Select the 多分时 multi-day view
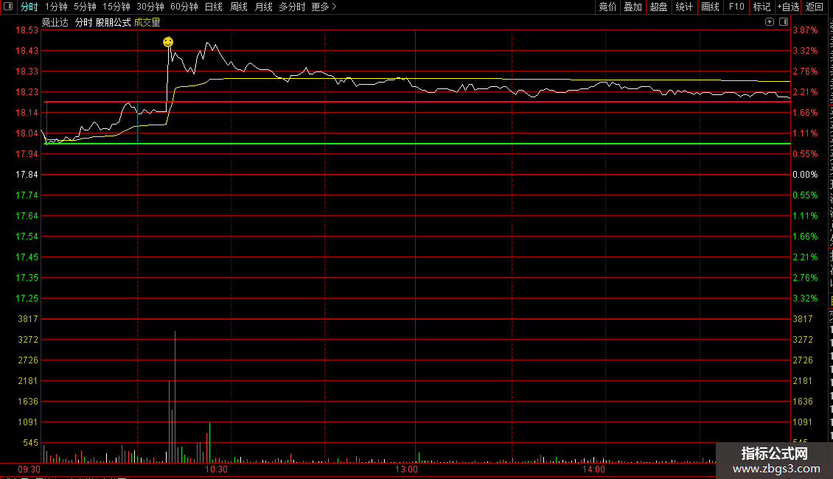This screenshot has width=833, height=479. [x=292, y=7]
